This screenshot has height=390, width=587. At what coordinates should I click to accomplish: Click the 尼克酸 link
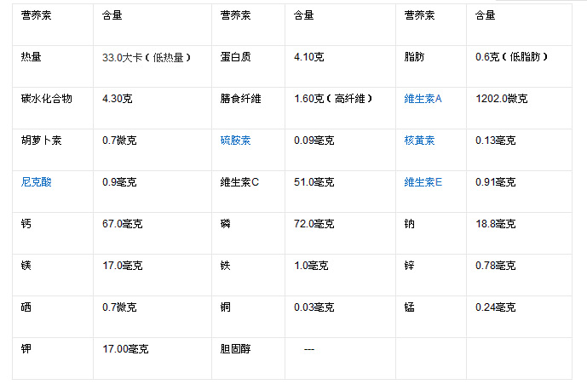click(x=37, y=182)
